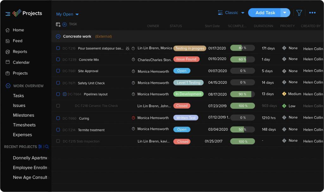
Task: Check the Concrete Mix task checkbox
Action: [x=58, y=59]
